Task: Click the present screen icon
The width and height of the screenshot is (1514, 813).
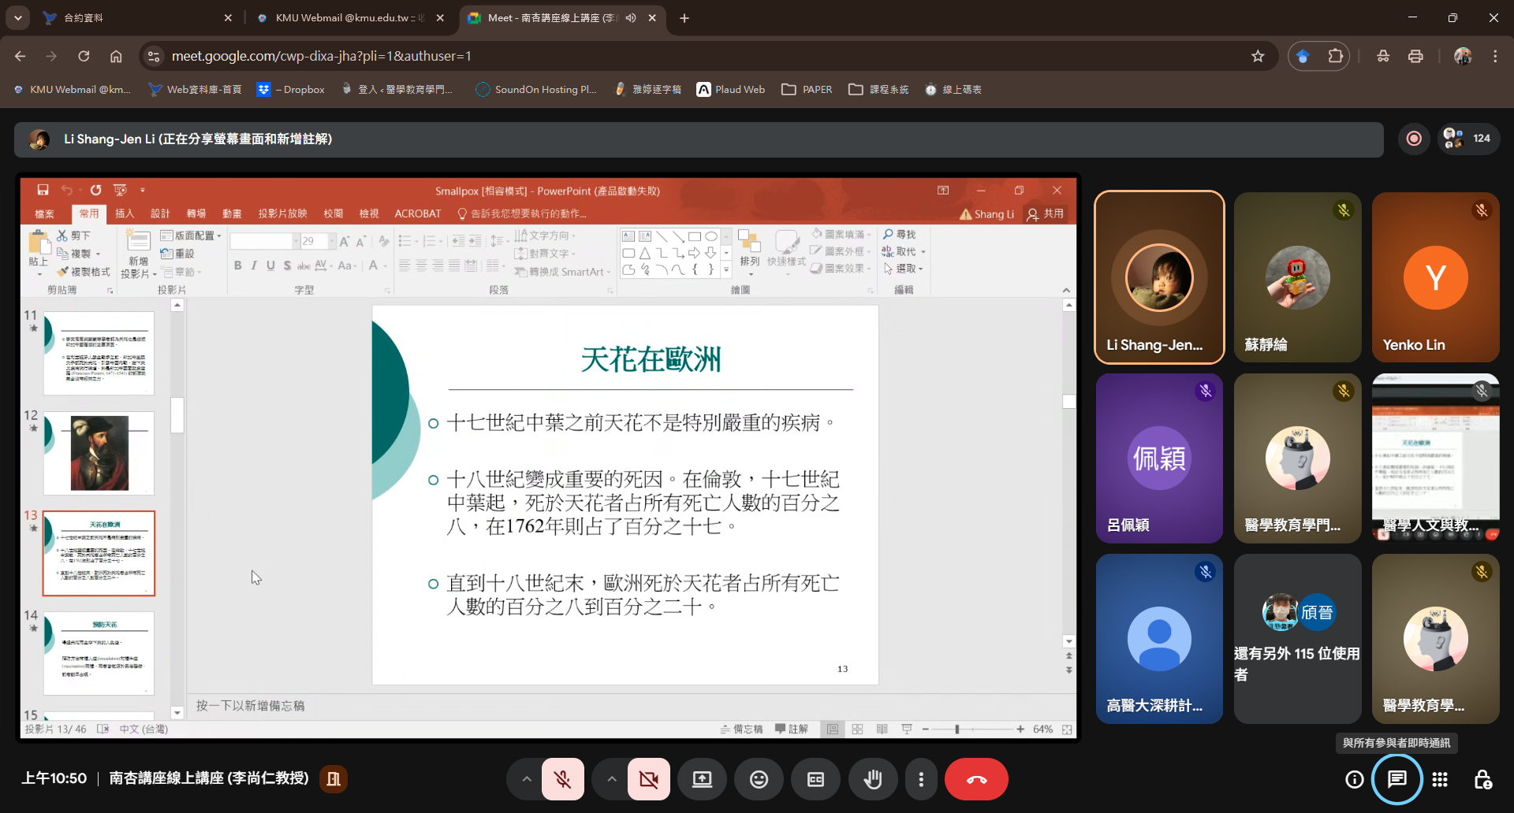Action: 702,779
